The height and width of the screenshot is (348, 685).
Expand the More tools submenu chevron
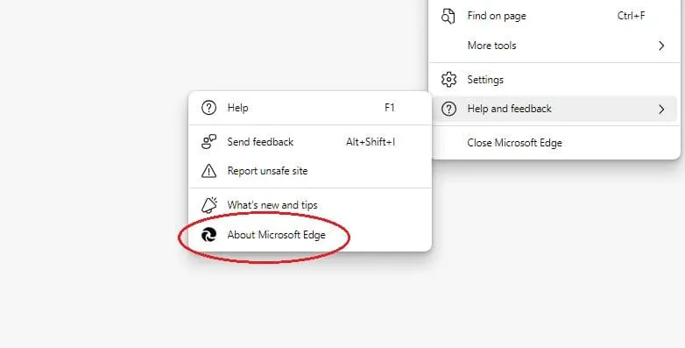tap(661, 46)
